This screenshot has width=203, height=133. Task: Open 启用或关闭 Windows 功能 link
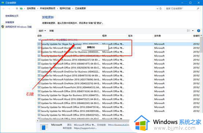[19, 27]
